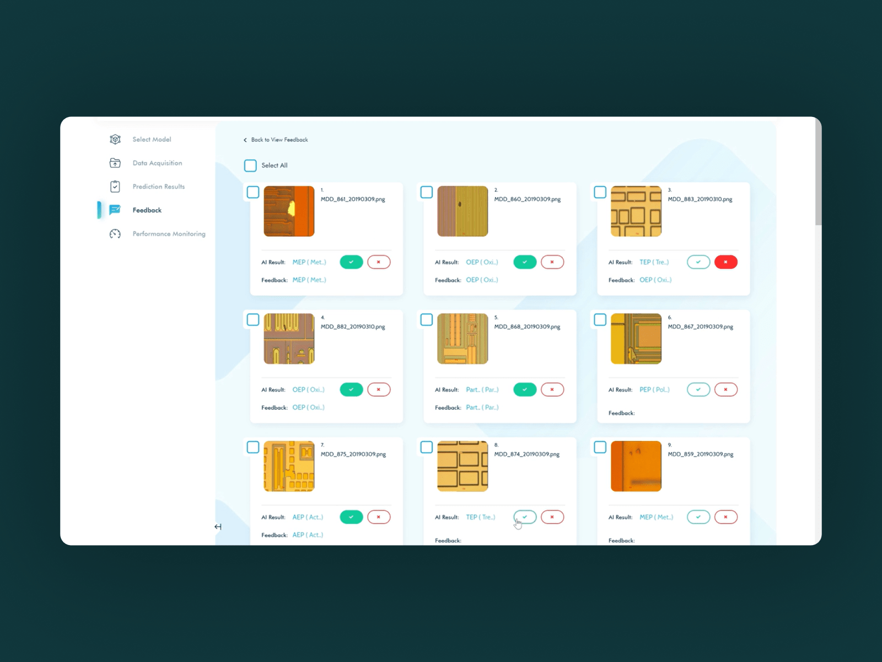
Task: Click the Performance Monitoring gauge icon
Action: (115, 234)
